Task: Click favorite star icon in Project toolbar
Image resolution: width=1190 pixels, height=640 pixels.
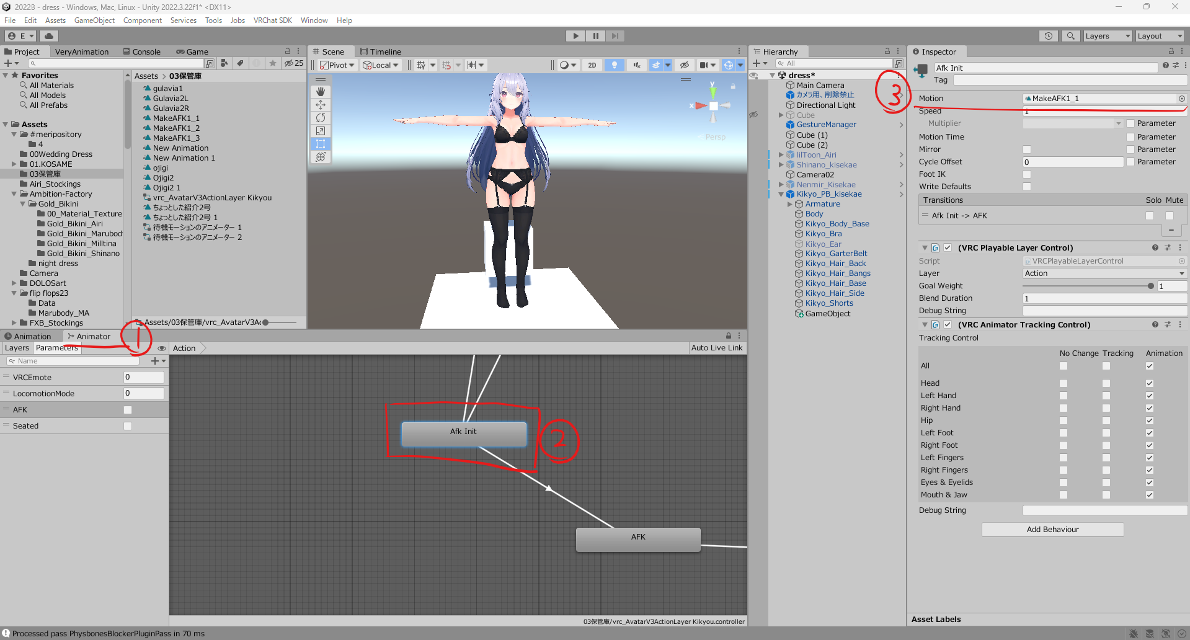Action: point(273,63)
